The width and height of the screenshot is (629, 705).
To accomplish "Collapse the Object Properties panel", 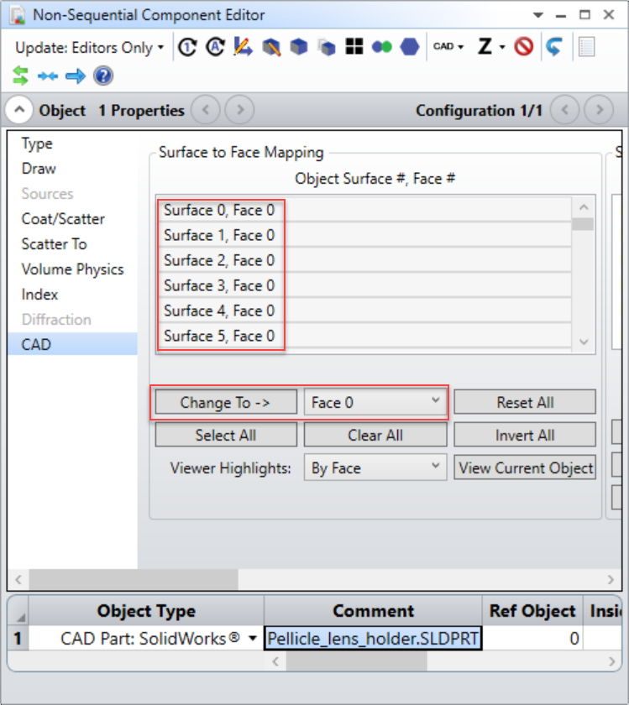I will point(19,110).
